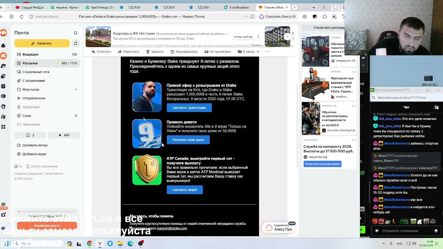Expand the В папку dropdown
443x249 pixels.
click(248, 52)
